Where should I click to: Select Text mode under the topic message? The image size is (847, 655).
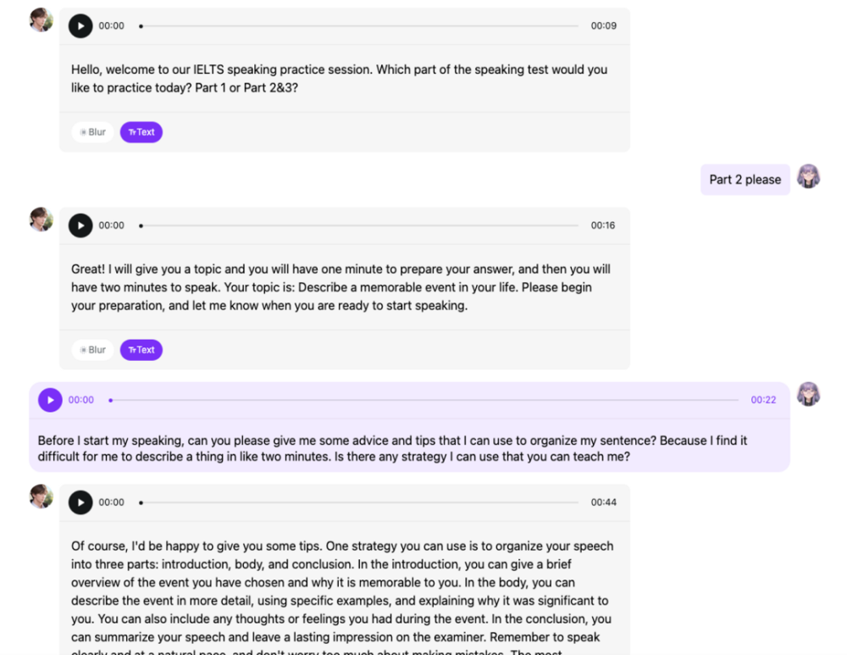tap(141, 350)
